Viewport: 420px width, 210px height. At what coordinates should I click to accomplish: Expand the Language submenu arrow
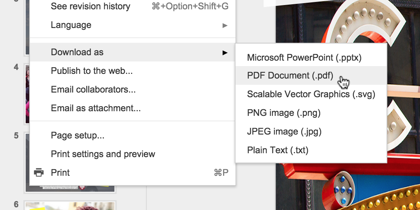[x=225, y=25]
